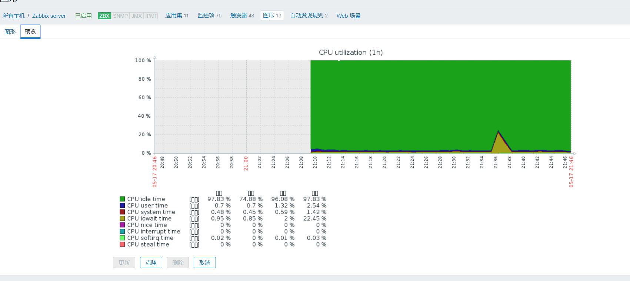Image resolution: width=630 pixels, height=281 pixels.
Task: Click the CPU steal time legend label
Action: click(x=148, y=244)
